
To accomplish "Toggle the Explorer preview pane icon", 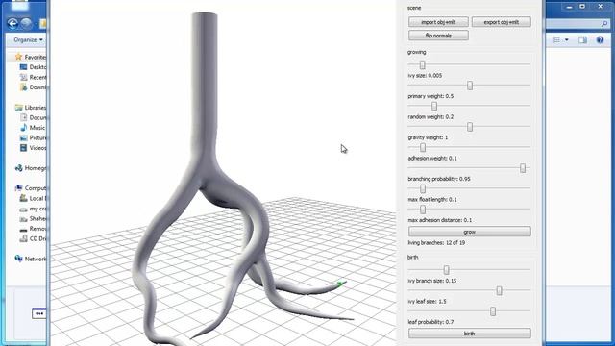I will (583, 40).
